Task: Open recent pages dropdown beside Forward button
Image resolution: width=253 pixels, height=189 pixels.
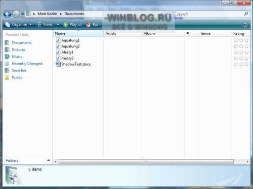Action: 22,14
